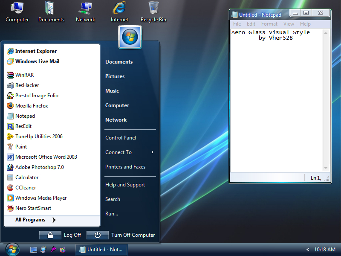The height and width of the screenshot is (256, 341).
Task: Close the Notepad window
Action: (321, 13)
